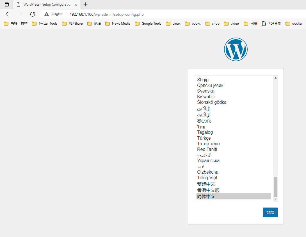Click the not-secure warning triangle icon
306x237 pixels.
pos(46,14)
